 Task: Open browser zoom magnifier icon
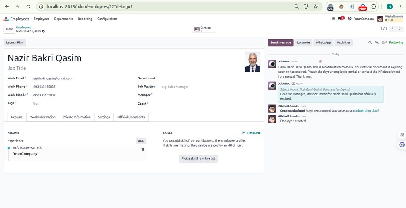(x=297, y=6)
